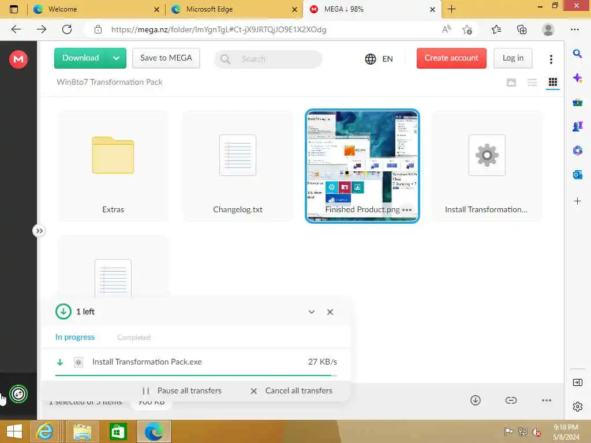This screenshot has height=443, width=591.
Task: Switch to Completed transfers tab
Action: coord(134,337)
